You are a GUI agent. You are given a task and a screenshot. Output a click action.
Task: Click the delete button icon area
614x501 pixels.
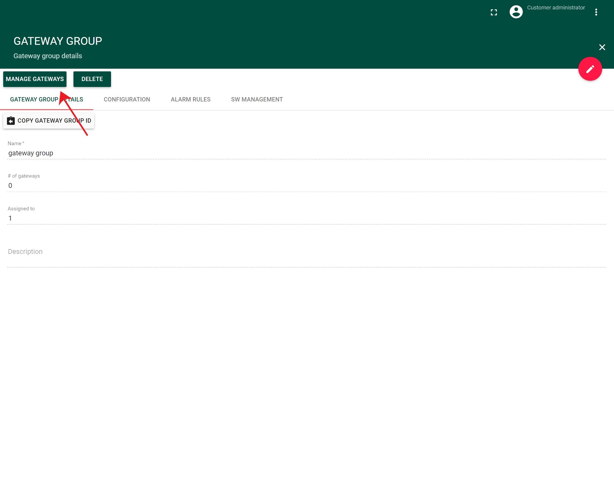click(x=92, y=79)
